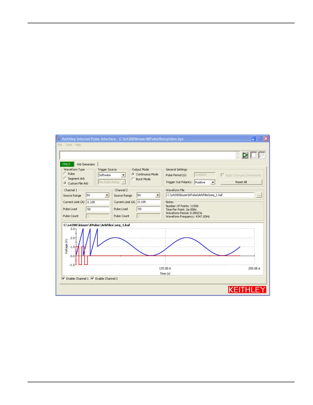313x405 pixels.
Task: Toggle the Enable Channel 2 checkbox
Action: [93, 278]
